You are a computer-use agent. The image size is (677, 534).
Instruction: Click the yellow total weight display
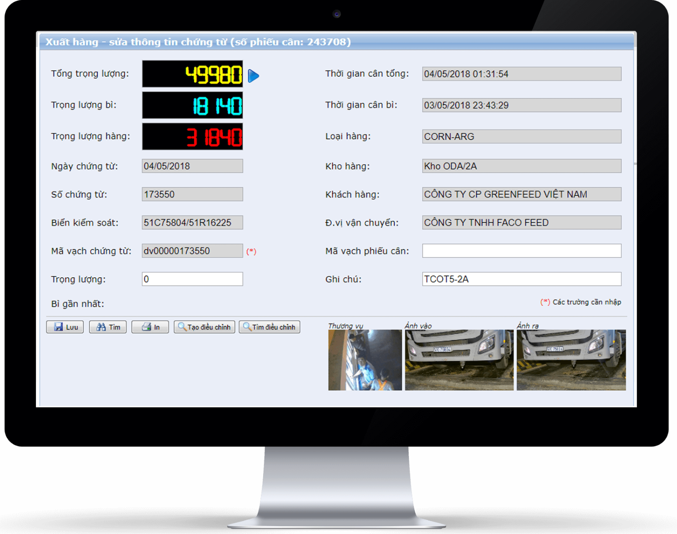(x=192, y=74)
